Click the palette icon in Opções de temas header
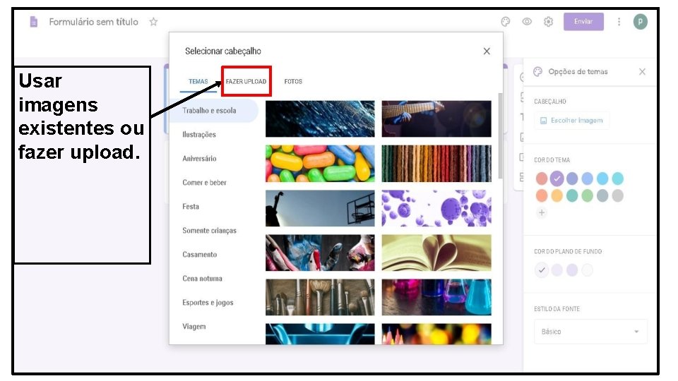The image size is (678, 381). click(x=537, y=72)
